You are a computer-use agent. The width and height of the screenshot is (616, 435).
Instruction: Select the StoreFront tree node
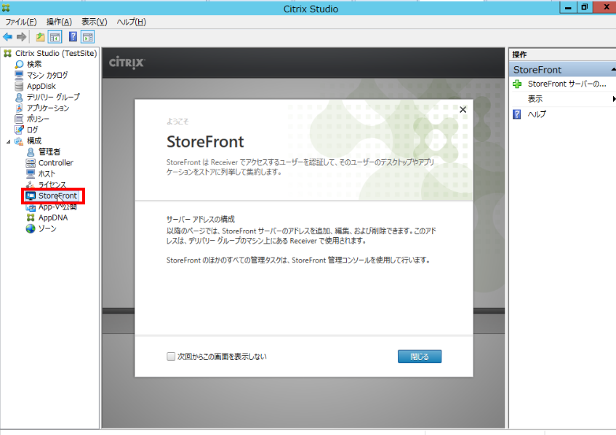point(57,196)
